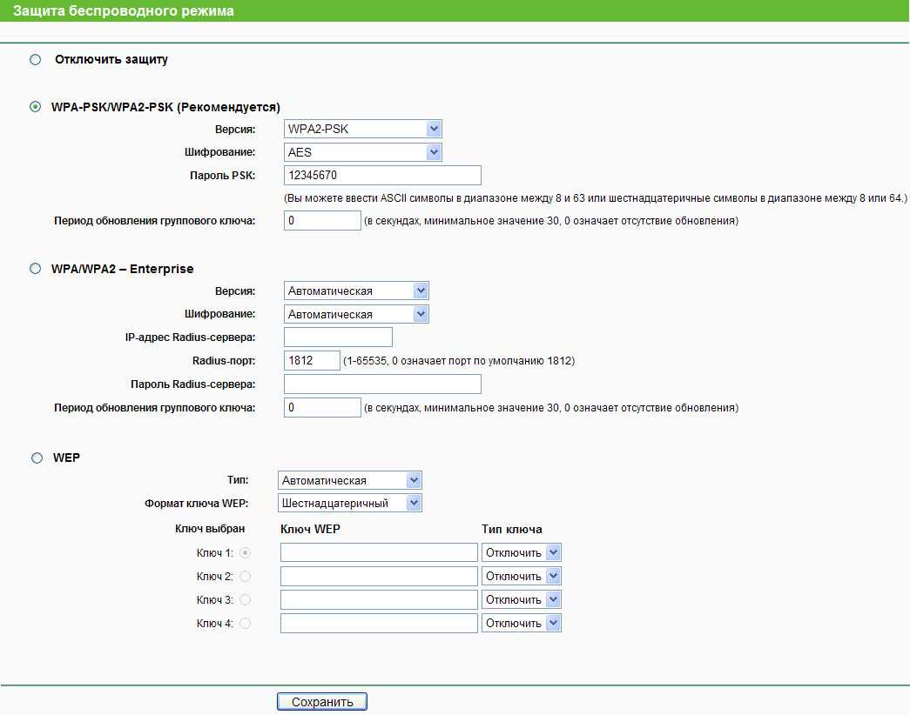
Task: Open the Enterprise 'Версия' dropdown
Action: tap(356, 291)
